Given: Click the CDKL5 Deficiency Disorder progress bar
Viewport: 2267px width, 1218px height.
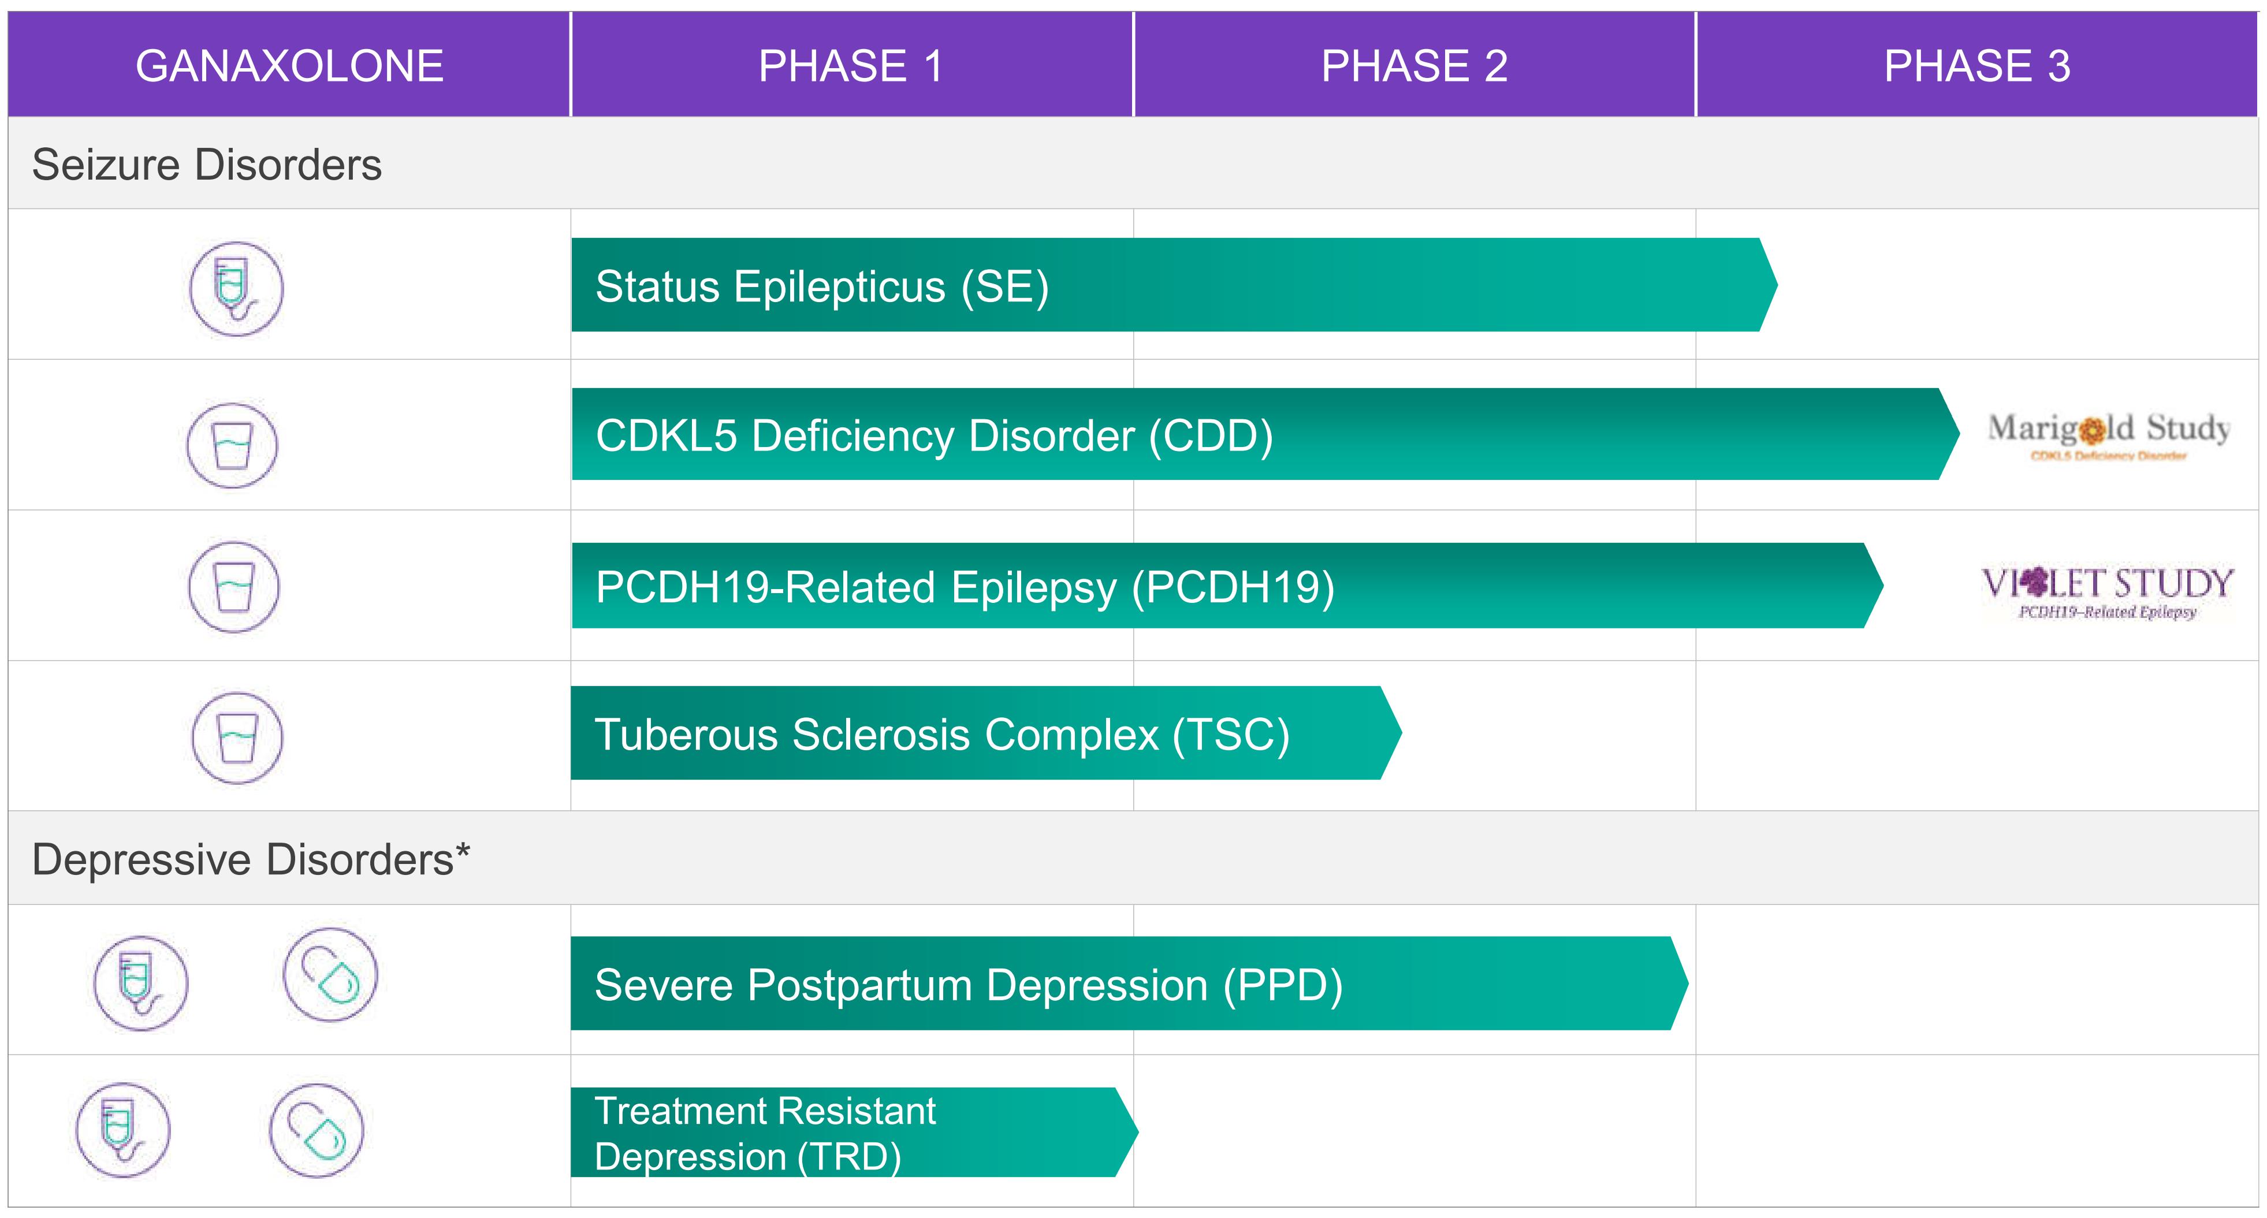Looking at the screenshot, I should (1259, 435).
